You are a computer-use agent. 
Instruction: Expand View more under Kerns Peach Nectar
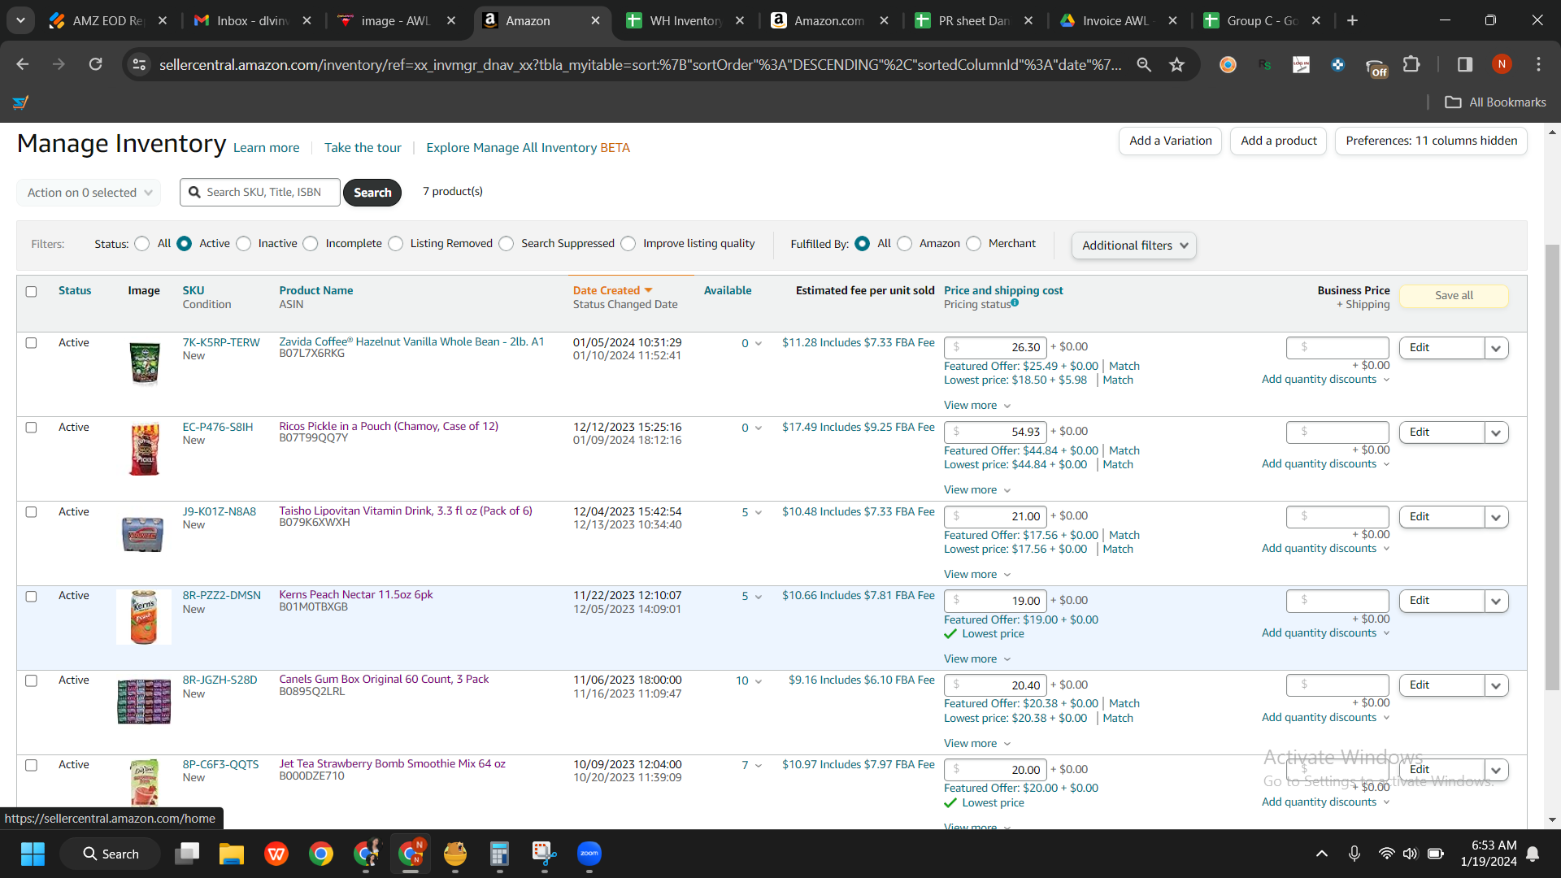pos(977,659)
